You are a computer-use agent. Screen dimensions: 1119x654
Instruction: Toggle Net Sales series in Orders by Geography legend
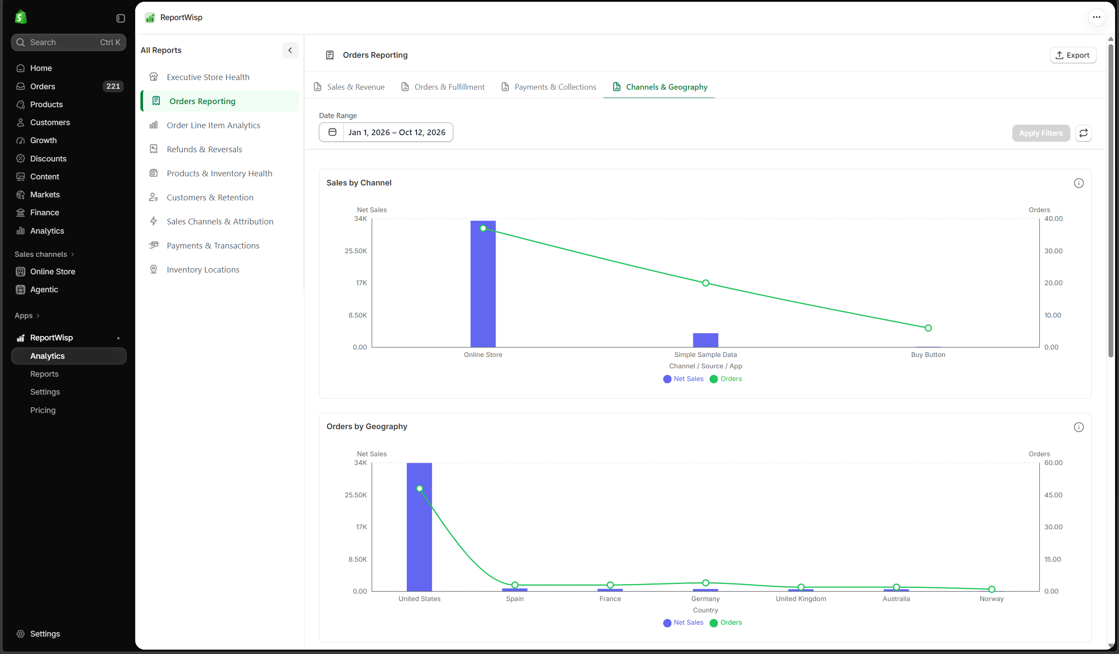pos(683,623)
